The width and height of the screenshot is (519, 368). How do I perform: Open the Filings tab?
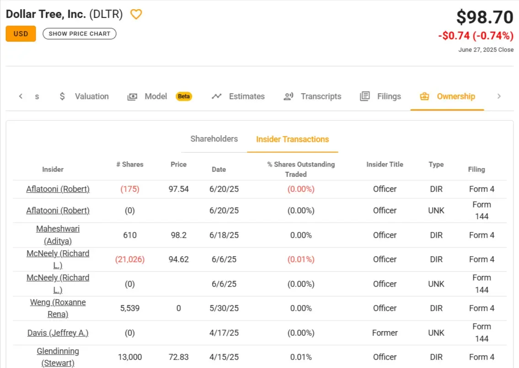tap(389, 96)
